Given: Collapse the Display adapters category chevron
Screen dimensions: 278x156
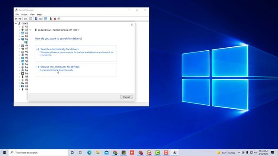Looking at the screenshot, I should point(19,39).
